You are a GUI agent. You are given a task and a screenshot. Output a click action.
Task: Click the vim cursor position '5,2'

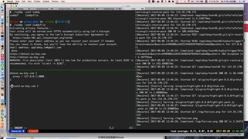click(111, 128)
